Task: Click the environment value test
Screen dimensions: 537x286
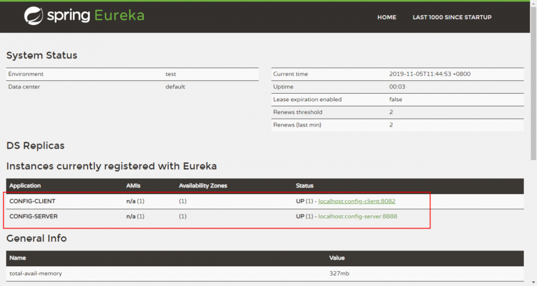Action: (x=171, y=74)
